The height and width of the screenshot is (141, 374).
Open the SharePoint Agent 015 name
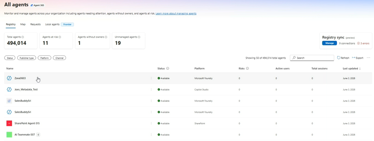tap(27, 123)
